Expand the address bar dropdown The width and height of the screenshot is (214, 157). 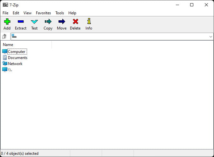[211, 36]
